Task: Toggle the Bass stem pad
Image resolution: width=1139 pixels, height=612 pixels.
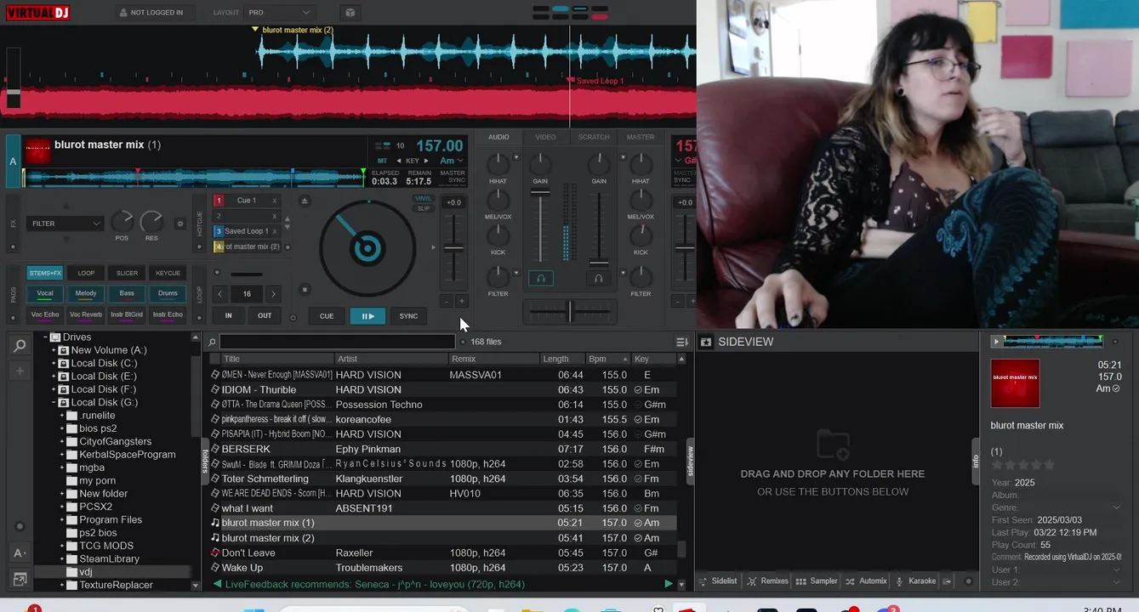Action: coord(127,294)
